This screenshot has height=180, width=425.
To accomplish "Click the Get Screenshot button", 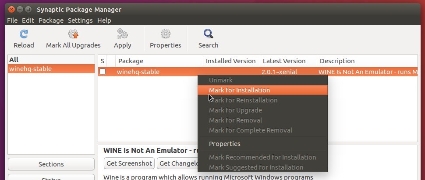I will pyautogui.click(x=129, y=163).
